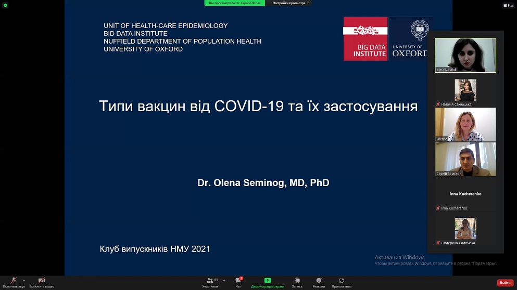
Task: Open the Участники participants panel
Action: (x=210, y=281)
